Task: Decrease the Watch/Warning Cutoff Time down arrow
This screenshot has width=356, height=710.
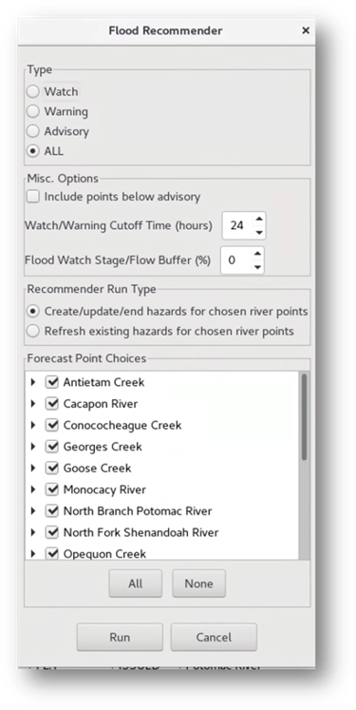Action: pyautogui.click(x=259, y=232)
